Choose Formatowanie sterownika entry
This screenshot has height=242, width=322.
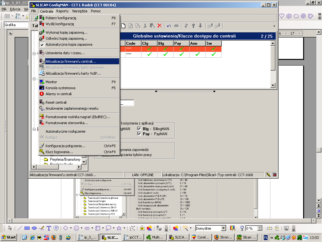click(x=79, y=123)
